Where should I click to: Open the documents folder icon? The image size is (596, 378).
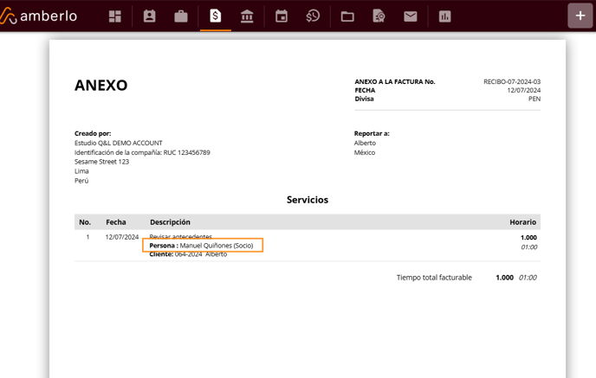[x=347, y=16]
